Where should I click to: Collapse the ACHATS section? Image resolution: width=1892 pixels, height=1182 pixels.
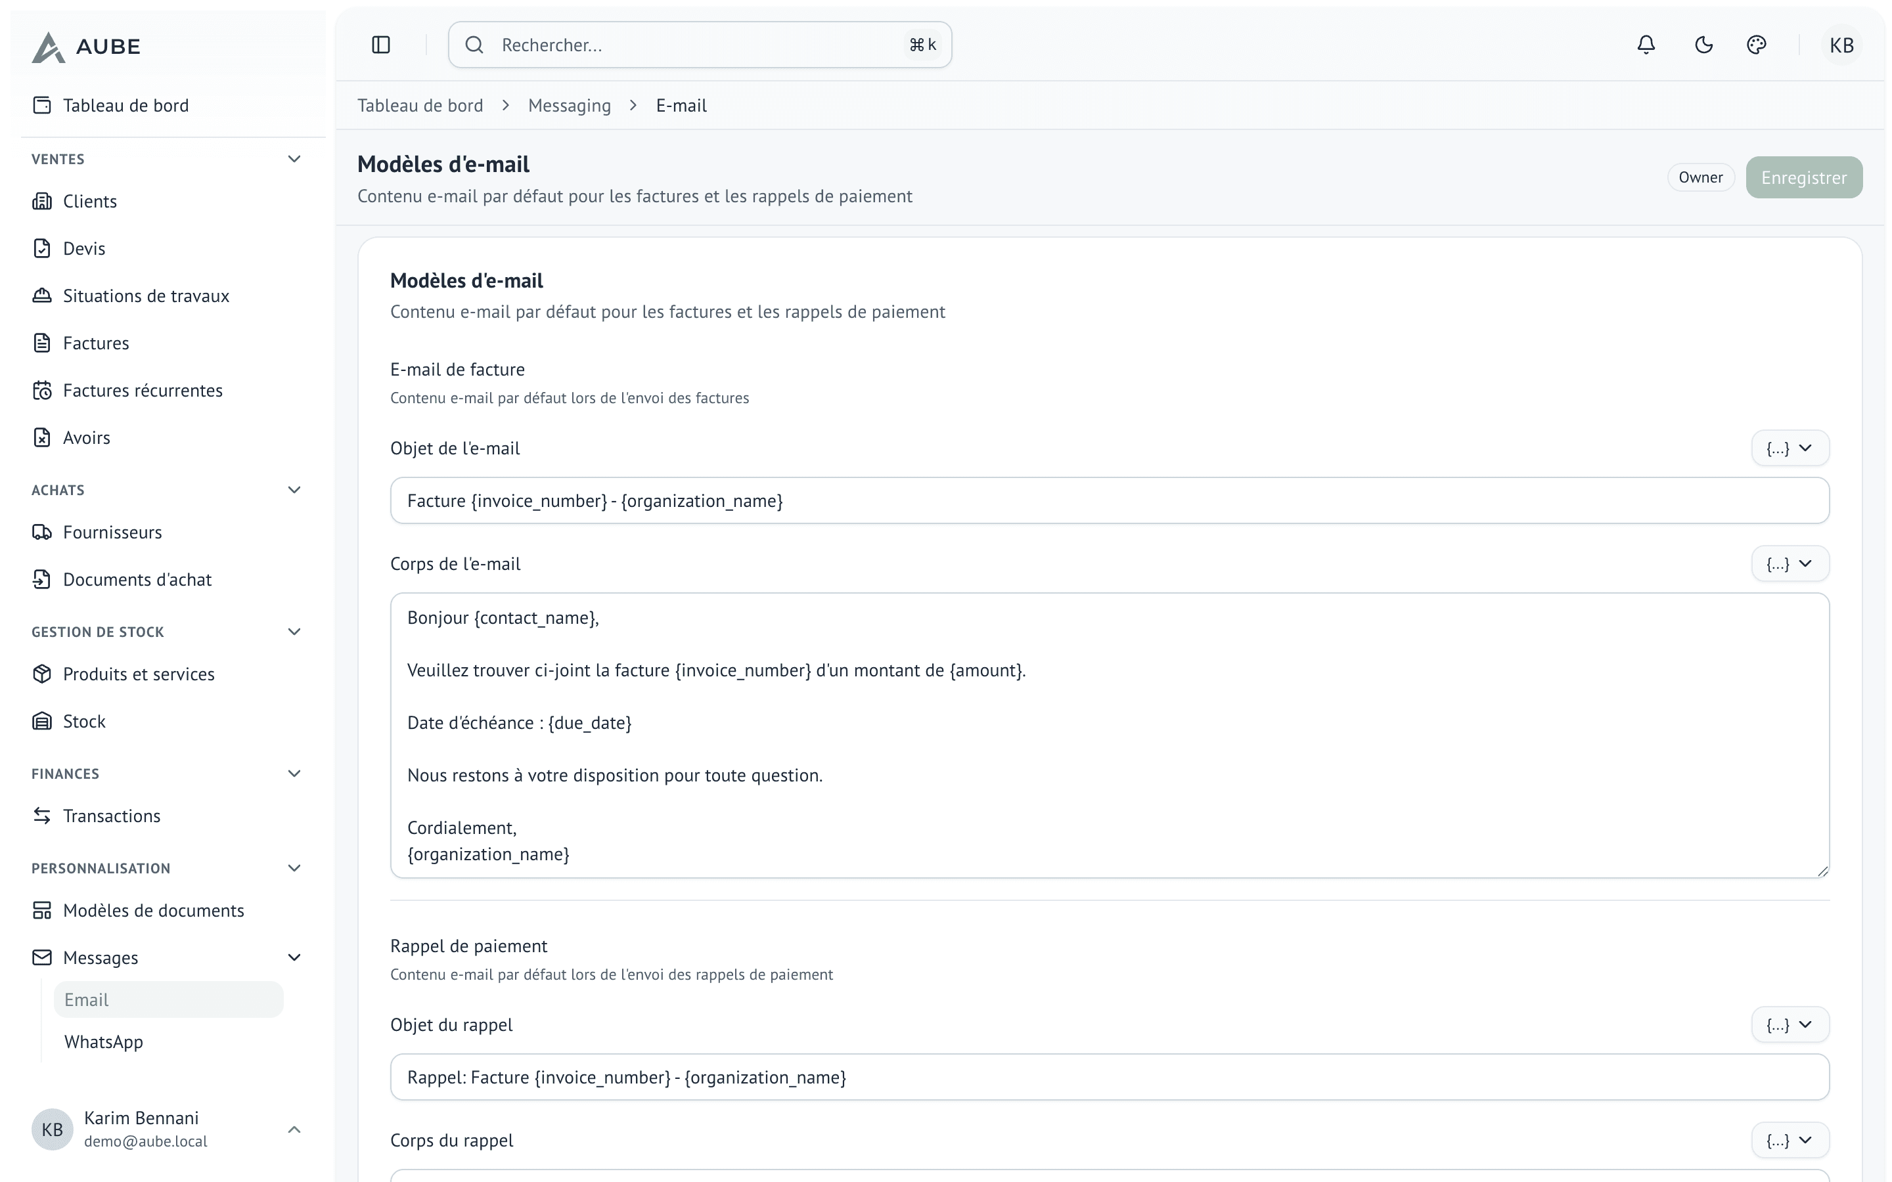point(295,489)
